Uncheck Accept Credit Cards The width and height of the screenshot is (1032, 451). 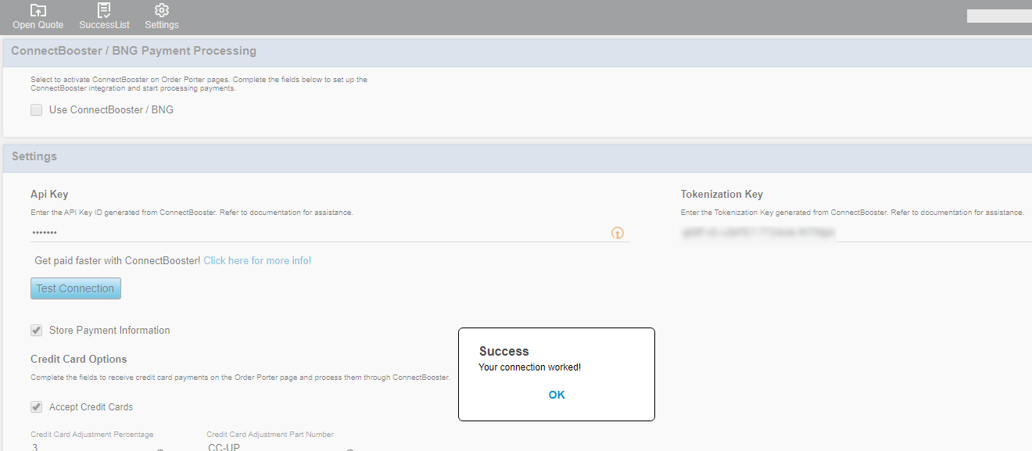pos(37,407)
